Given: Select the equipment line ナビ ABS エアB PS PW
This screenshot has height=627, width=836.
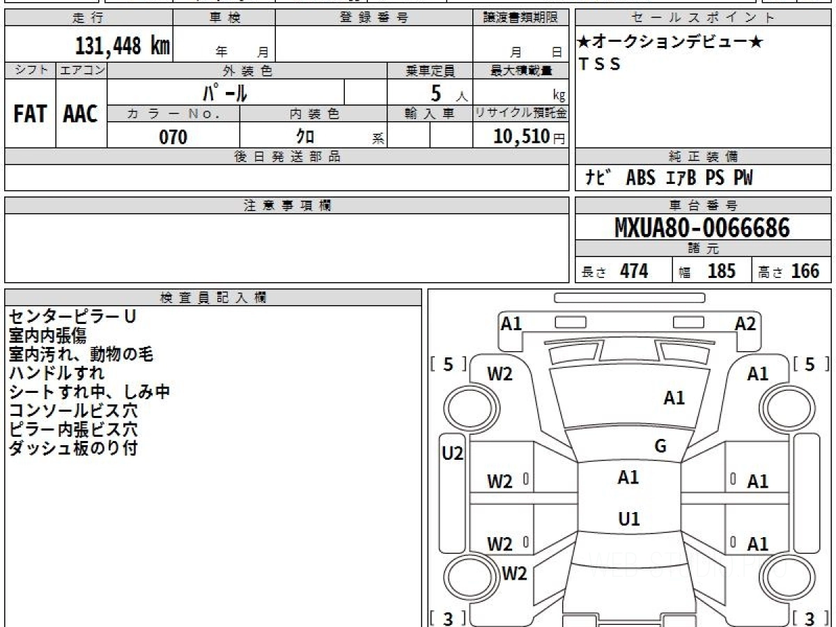Looking at the screenshot, I should 669,178.
